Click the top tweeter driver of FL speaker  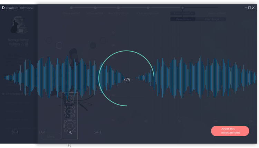click(x=70, y=99)
